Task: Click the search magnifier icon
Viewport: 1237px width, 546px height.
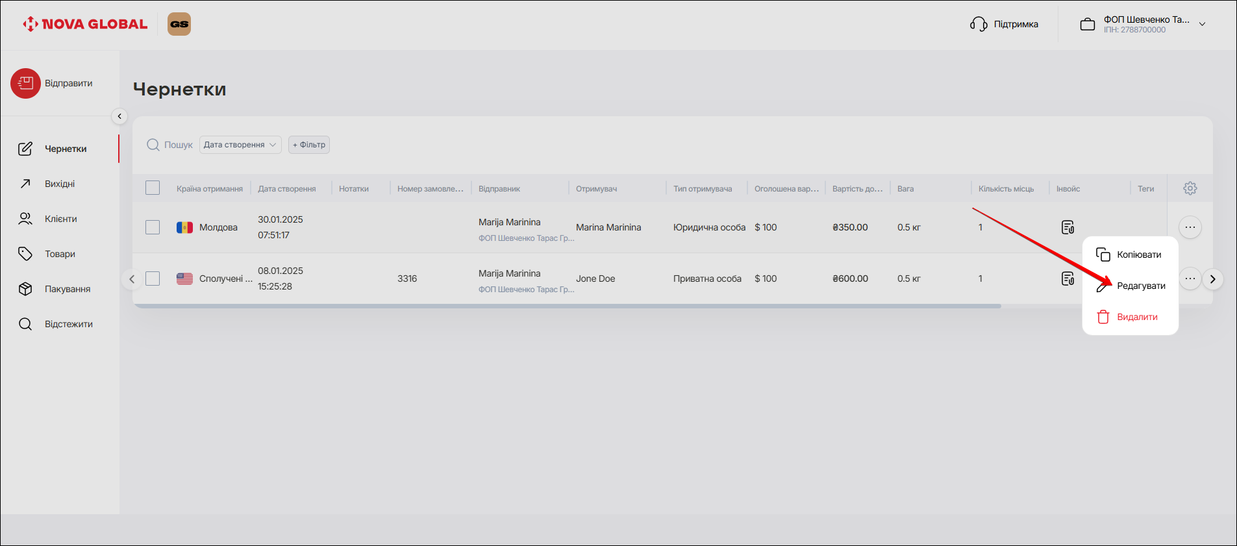Action: point(153,145)
